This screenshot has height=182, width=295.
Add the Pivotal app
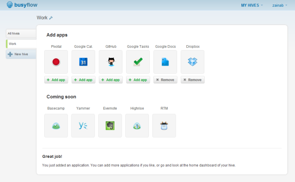(x=56, y=80)
